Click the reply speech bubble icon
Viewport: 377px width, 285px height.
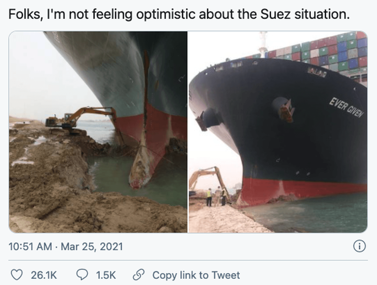pos(82,275)
